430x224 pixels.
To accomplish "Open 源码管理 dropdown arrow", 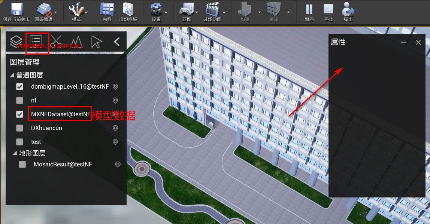I will [x=56, y=12].
